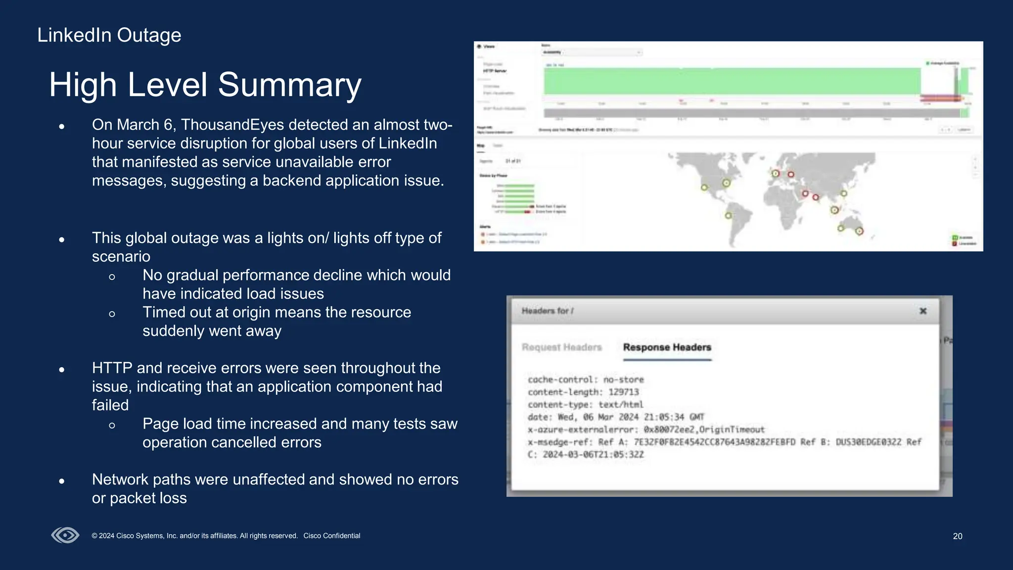
Task: Switch to the Request Headers tab
Action: (x=561, y=347)
